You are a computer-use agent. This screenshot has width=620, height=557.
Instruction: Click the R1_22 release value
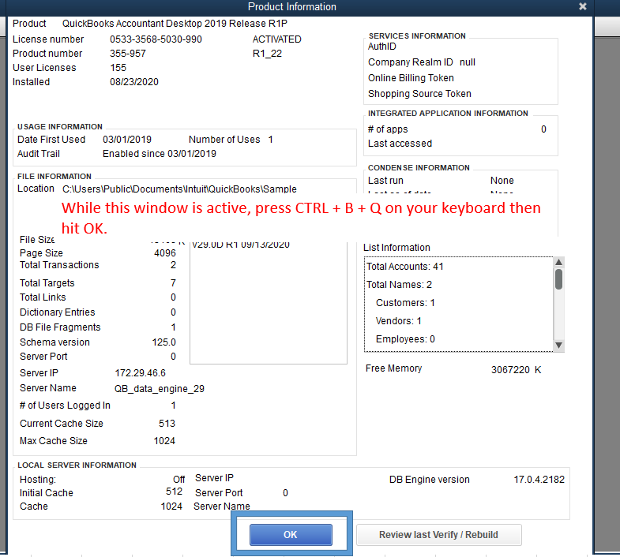point(267,54)
